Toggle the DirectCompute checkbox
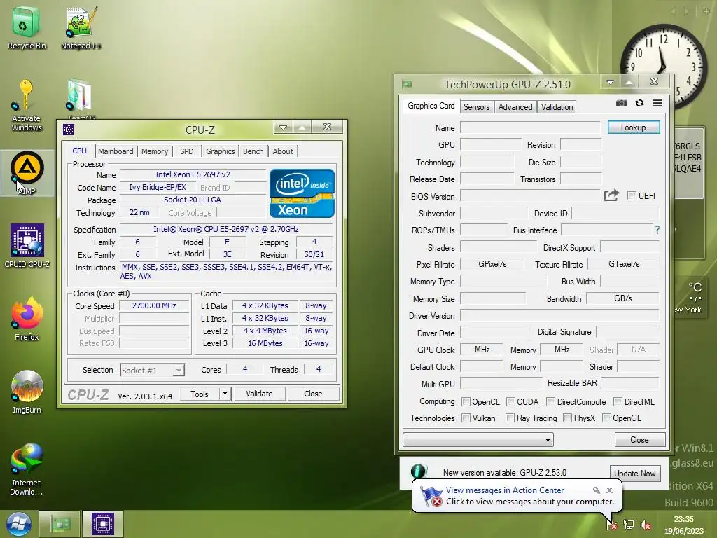Screen dimensions: 717x538 coord(550,401)
